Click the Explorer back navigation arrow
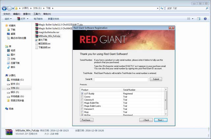Image resolution: width=211 pixels, height=139 pixels. tap(4, 9)
